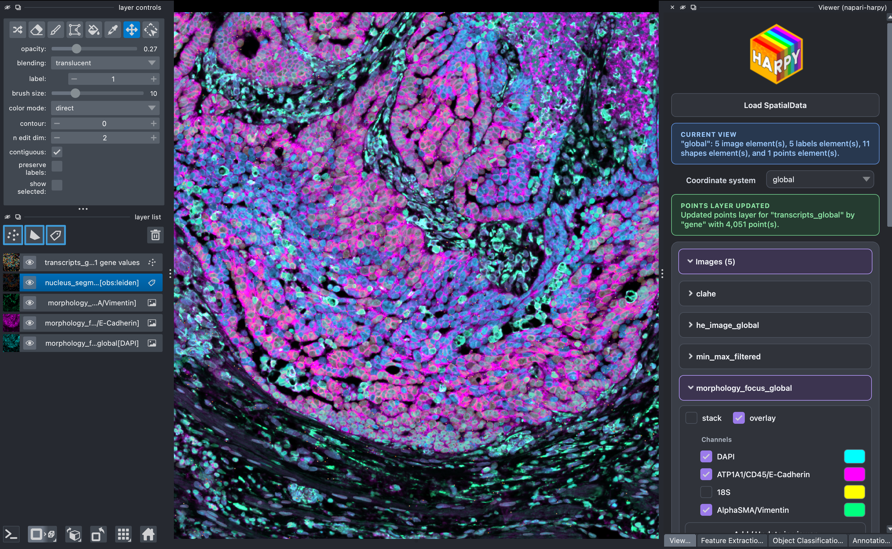This screenshot has width=892, height=549.
Task: Increase the label value by one
Action: [154, 79]
